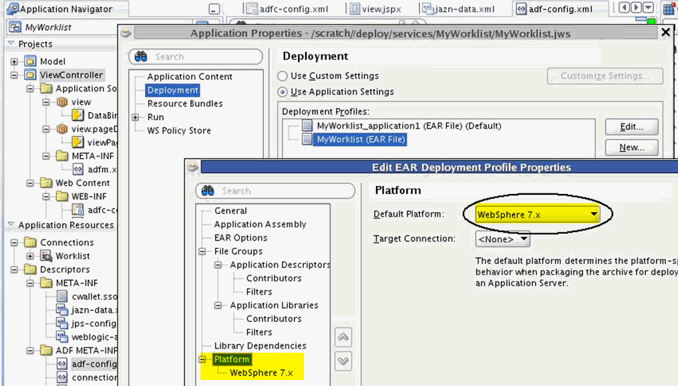Switch to view.jspx tab
This screenshot has width=678, height=386.
pyautogui.click(x=375, y=9)
